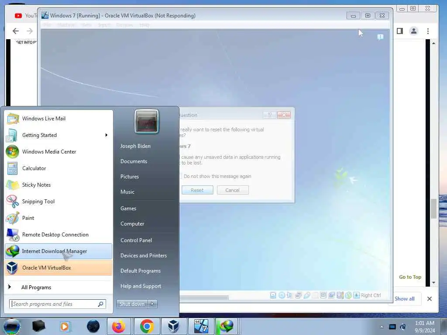The height and width of the screenshot is (335, 447).
Task: Open Control Panel
Action: tap(136, 240)
